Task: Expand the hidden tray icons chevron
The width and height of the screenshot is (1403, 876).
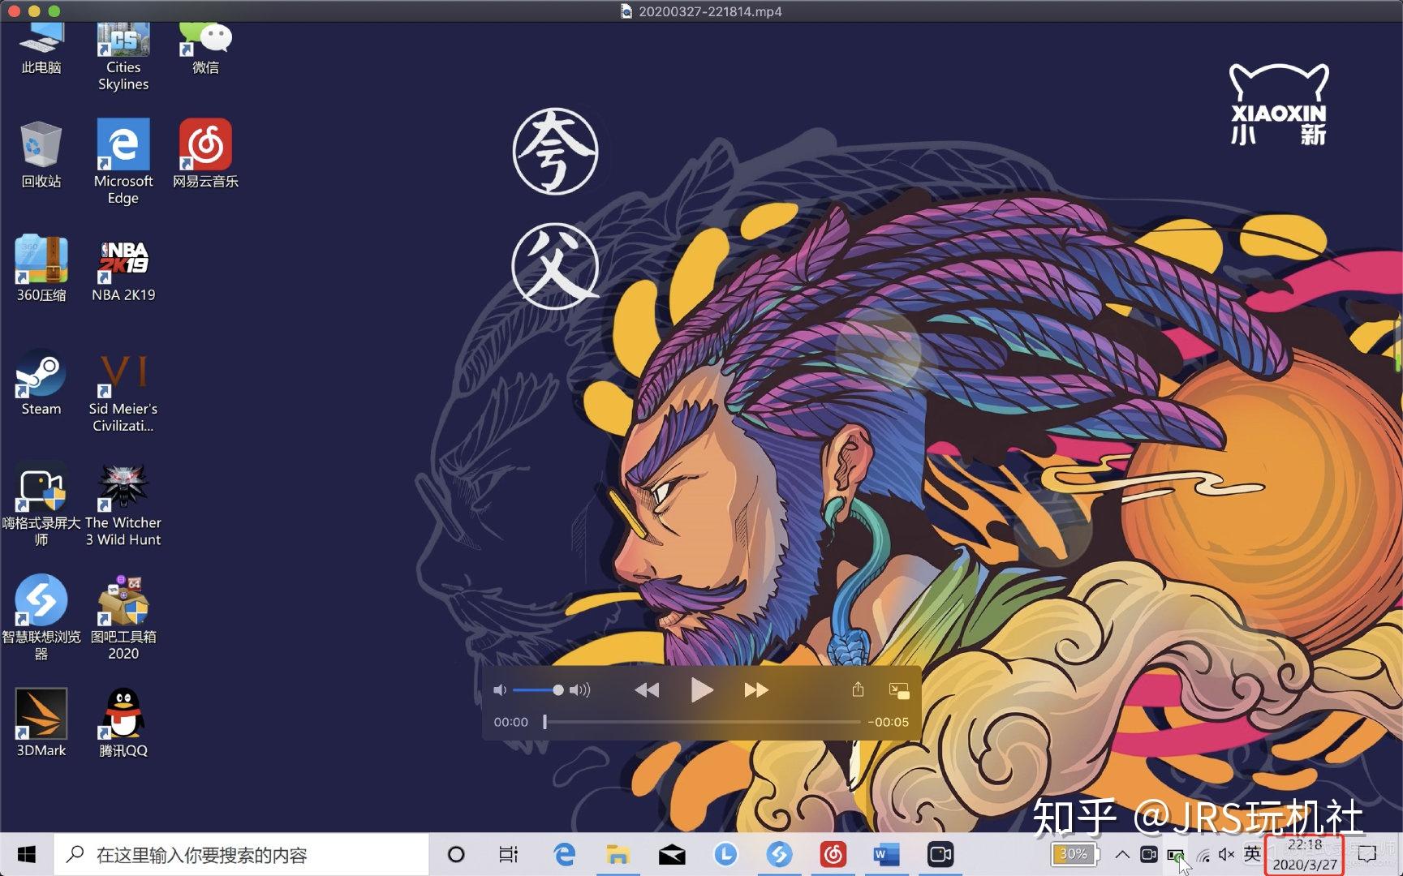Action: (1122, 854)
